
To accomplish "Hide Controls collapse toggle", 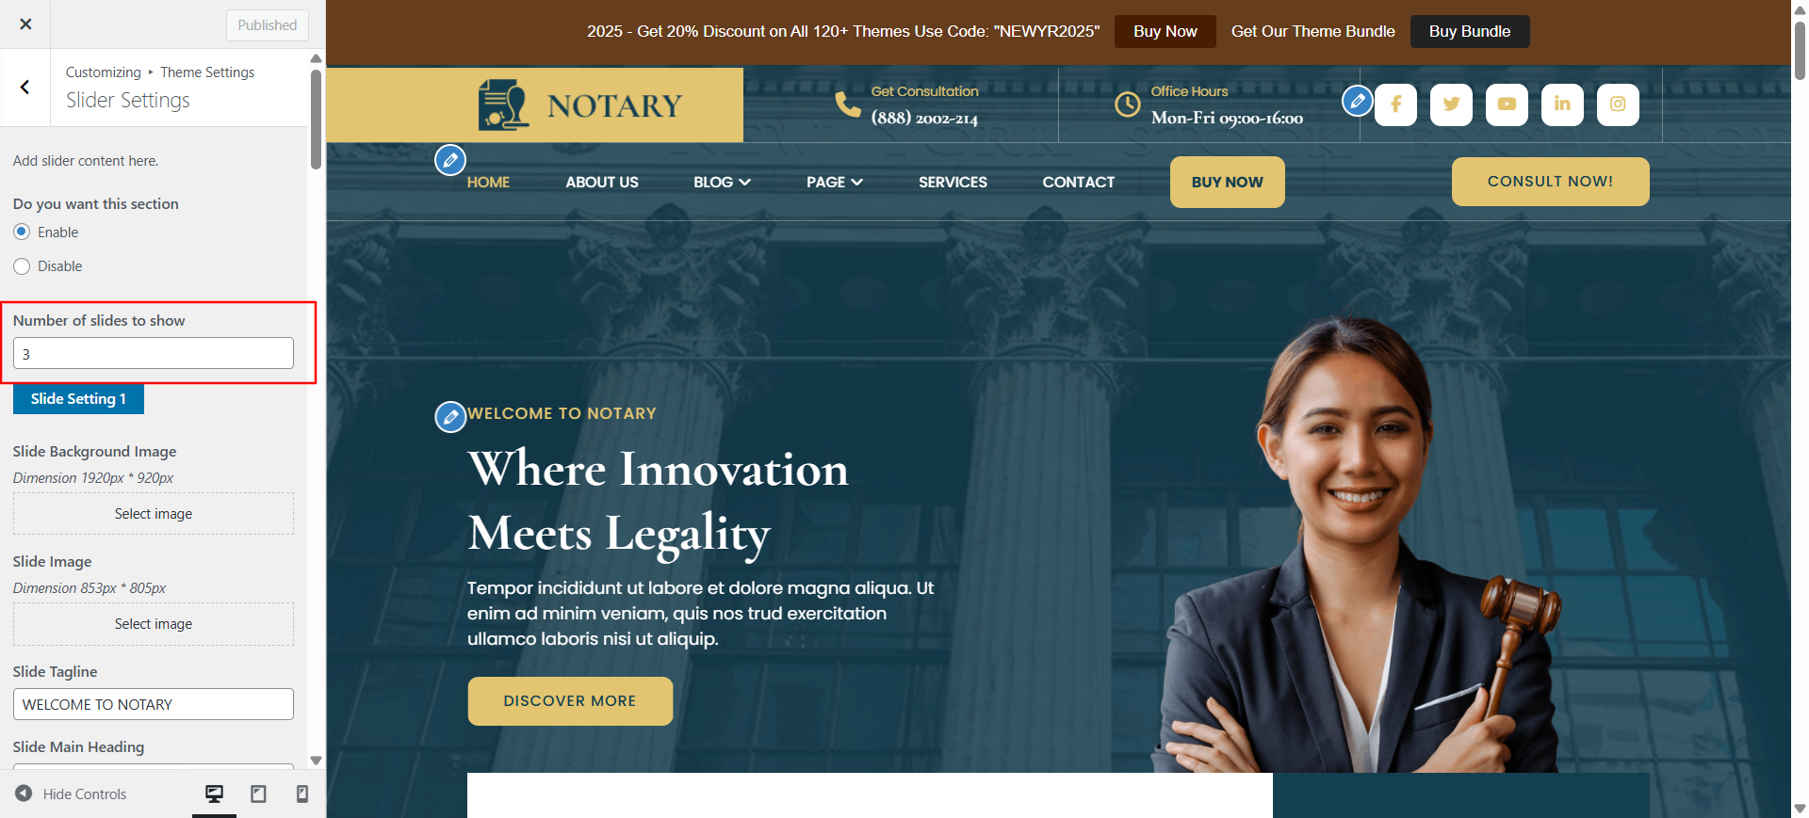I will click(x=71, y=794).
